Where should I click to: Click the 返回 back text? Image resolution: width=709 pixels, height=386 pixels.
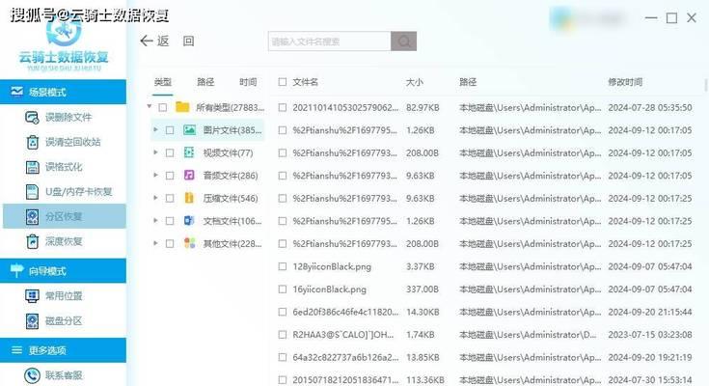point(176,41)
